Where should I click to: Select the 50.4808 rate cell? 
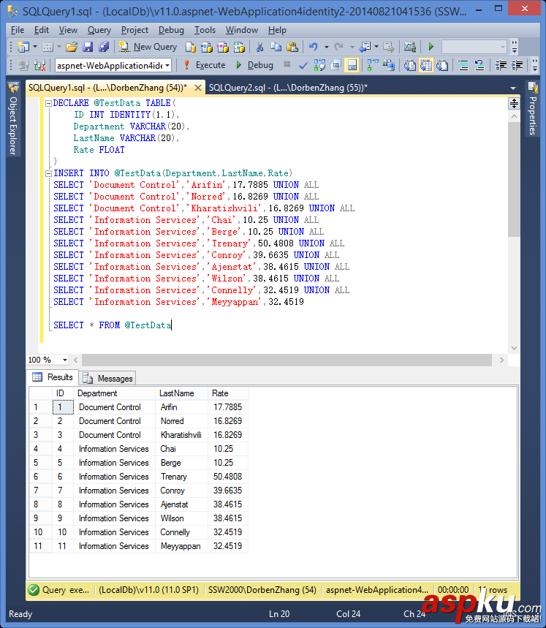point(228,477)
